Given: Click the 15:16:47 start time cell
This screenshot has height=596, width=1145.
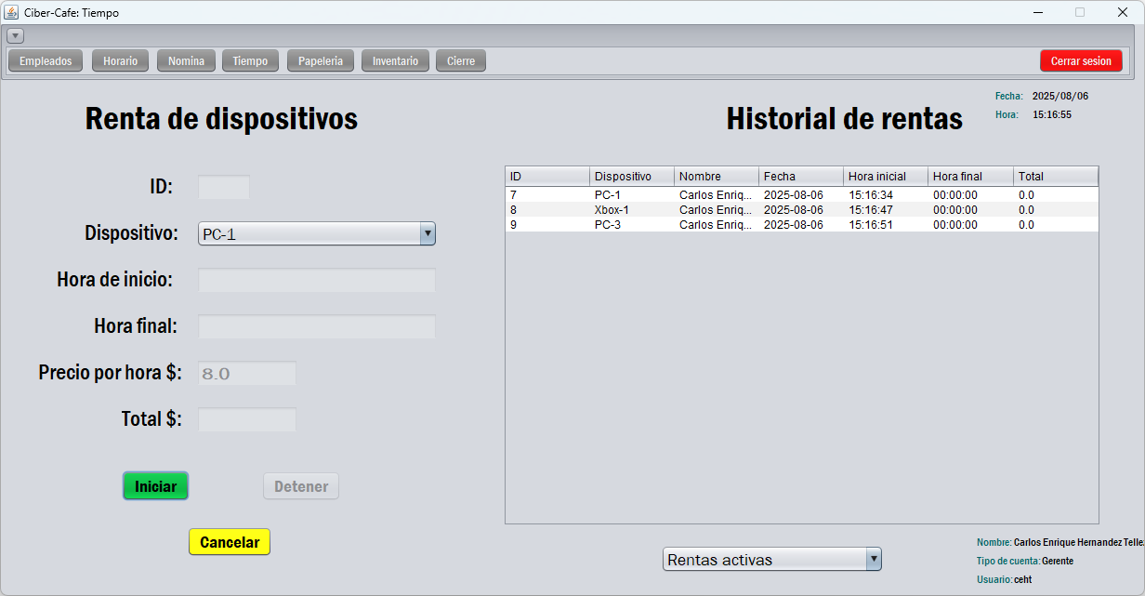Looking at the screenshot, I should point(886,210).
